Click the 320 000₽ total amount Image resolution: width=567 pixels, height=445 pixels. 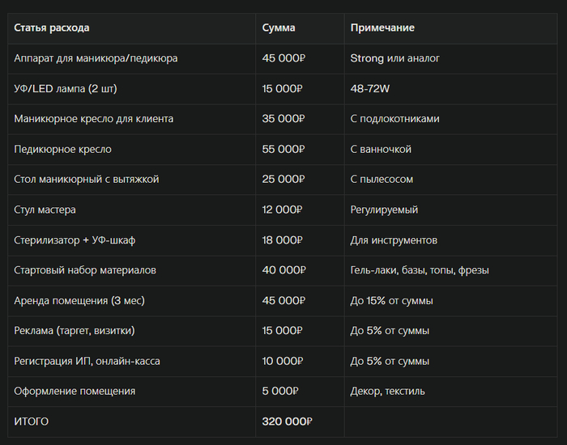[x=288, y=422]
